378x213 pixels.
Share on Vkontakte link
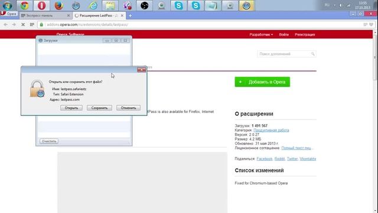(308, 159)
